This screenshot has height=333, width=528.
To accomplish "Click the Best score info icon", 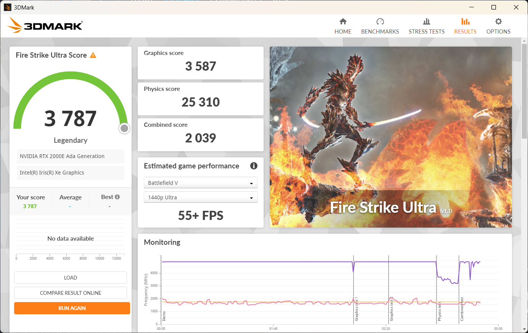I will click(118, 197).
